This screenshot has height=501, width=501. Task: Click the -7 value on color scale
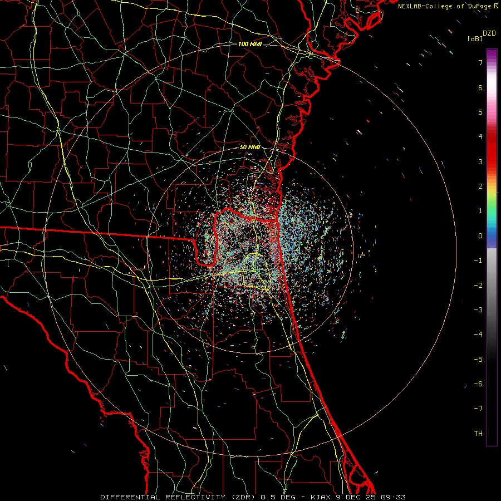pyautogui.click(x=478, y=409)
